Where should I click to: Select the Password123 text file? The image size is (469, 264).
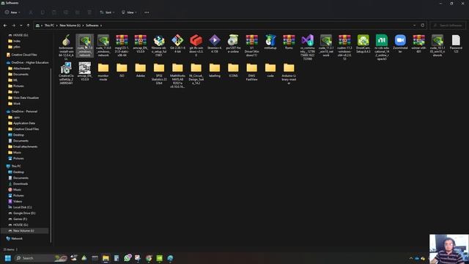click(x=456, y=44)
